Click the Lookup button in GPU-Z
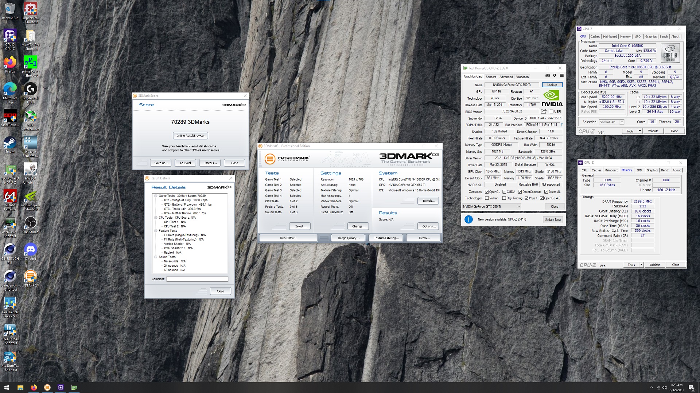This screenshot has width=700, height=393. [552, 85]
